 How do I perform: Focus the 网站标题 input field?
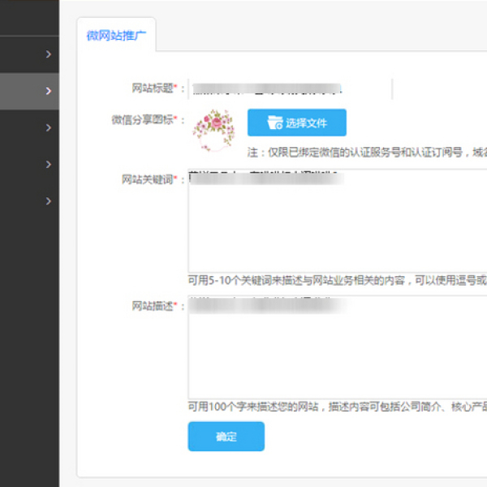click(289, 88)
